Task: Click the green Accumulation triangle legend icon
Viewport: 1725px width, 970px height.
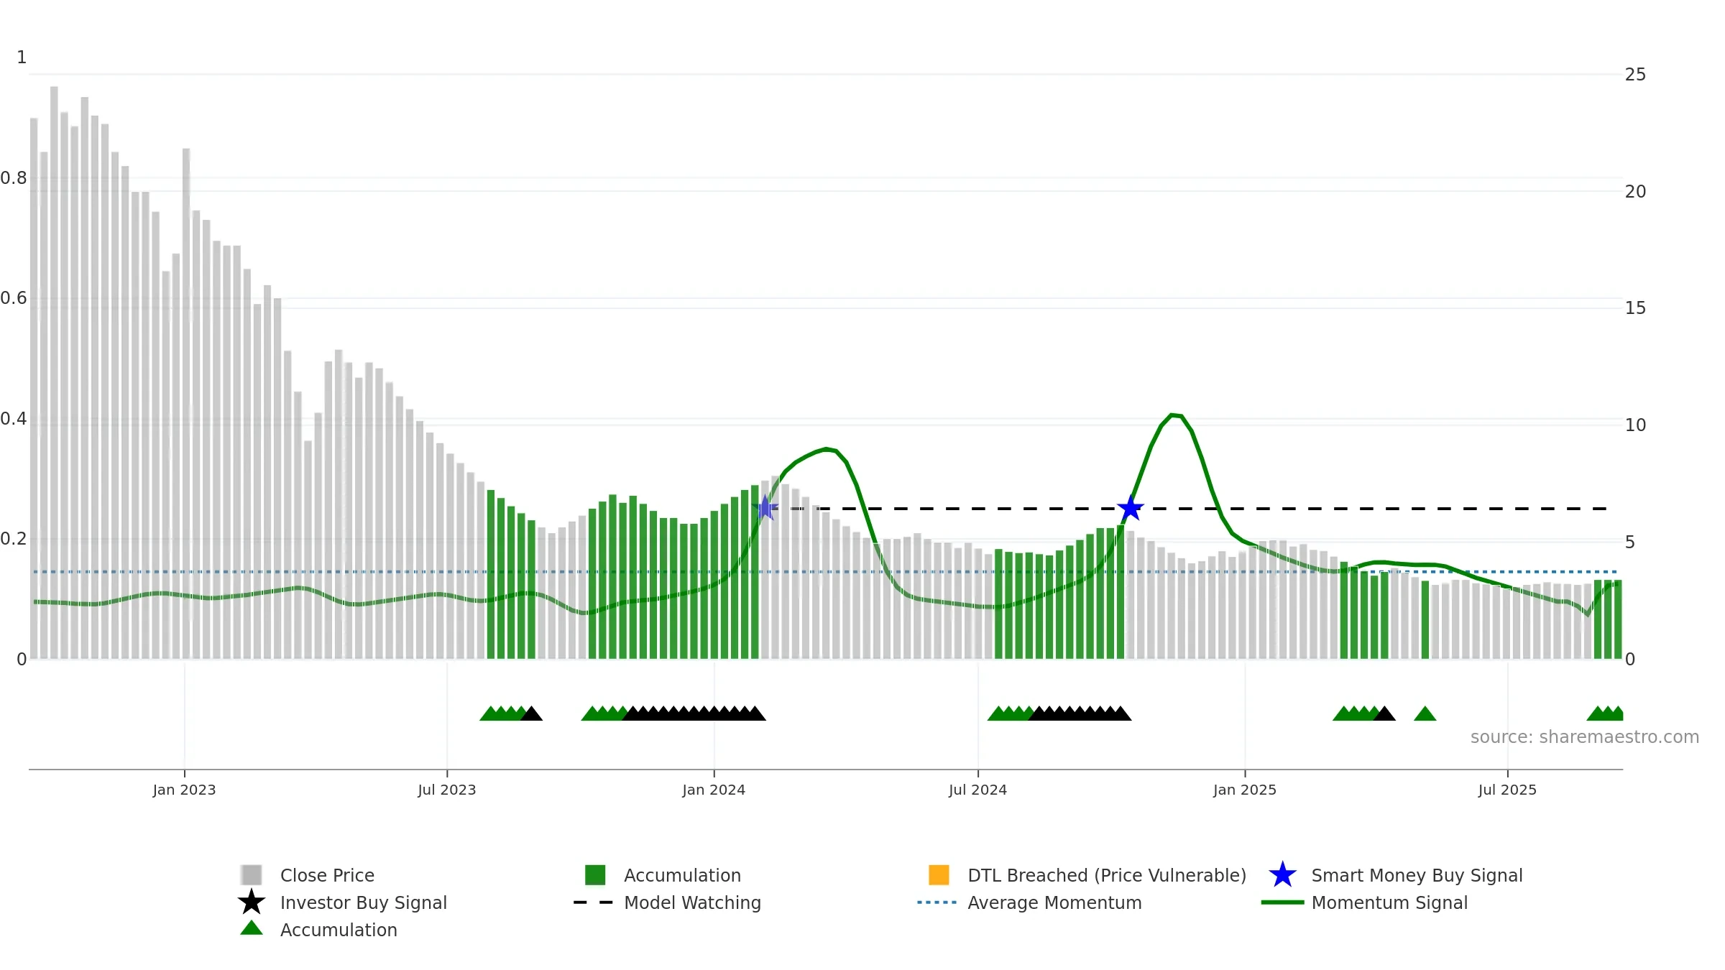Action: 252,928
